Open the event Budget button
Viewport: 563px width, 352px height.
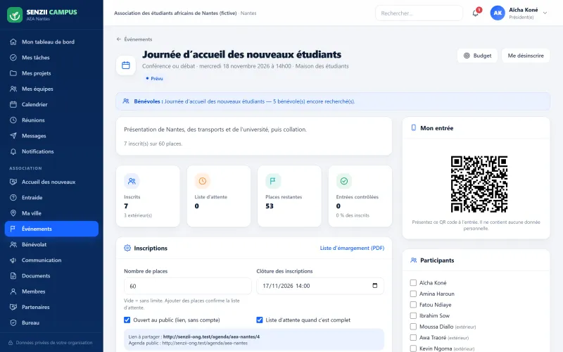tap(477, 56)
